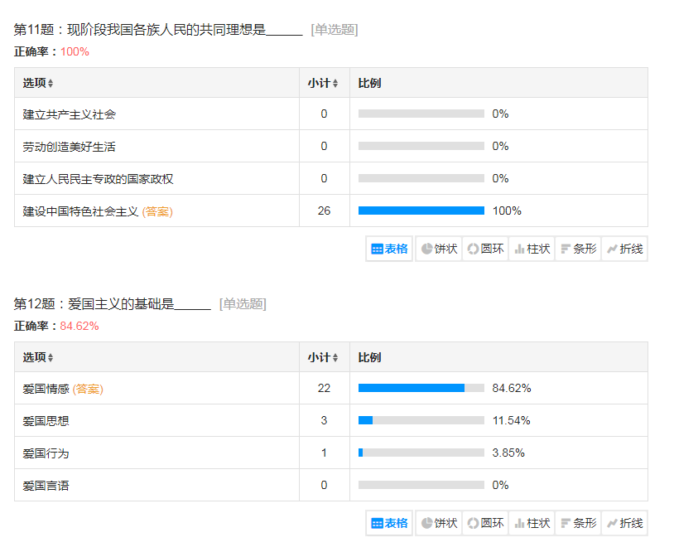Sort question 11 by 选项 column
Viewport: 674px width, 552px height.
[38, 83]
